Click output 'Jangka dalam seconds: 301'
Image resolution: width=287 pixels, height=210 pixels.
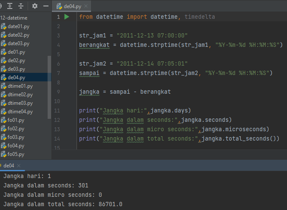point(46,186)
